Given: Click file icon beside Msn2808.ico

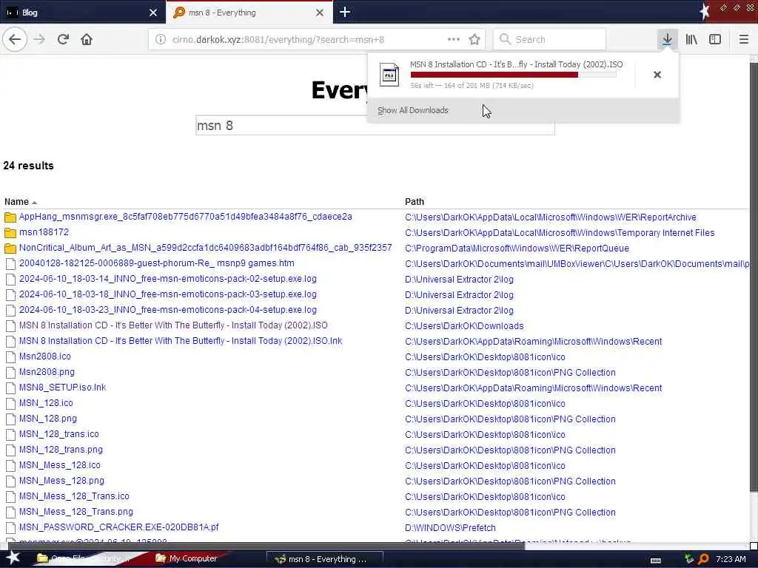Looking at the screenshot, I should 10,357.
